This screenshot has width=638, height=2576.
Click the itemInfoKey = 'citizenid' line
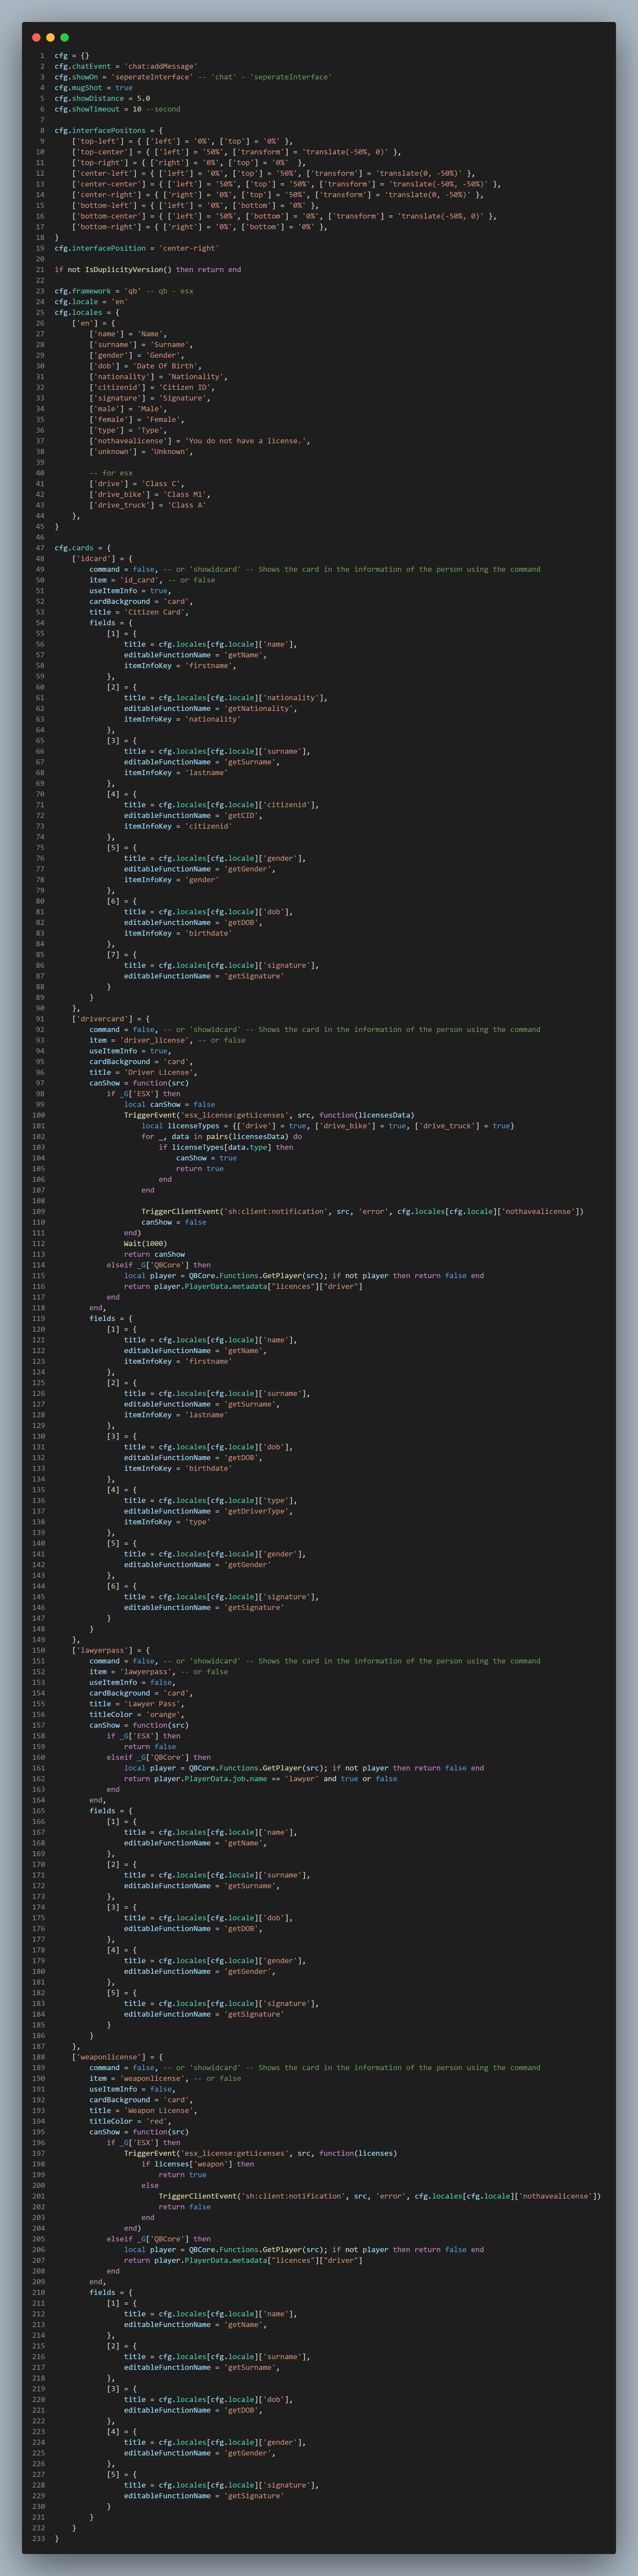pyautogui.click(x=178, y=826)
